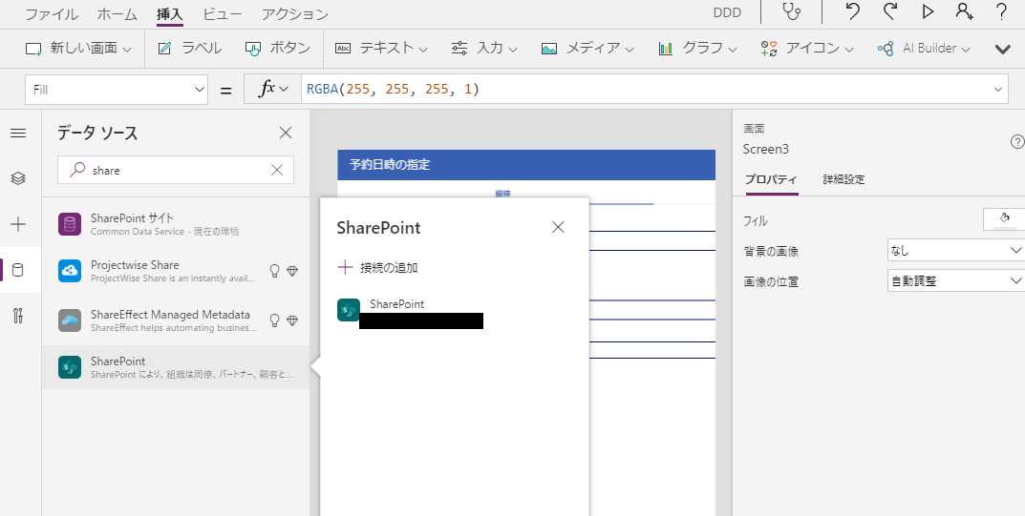1025x516 pixels.
Task: Open the fx function dropdown
Action: click(x=272, y=90)
